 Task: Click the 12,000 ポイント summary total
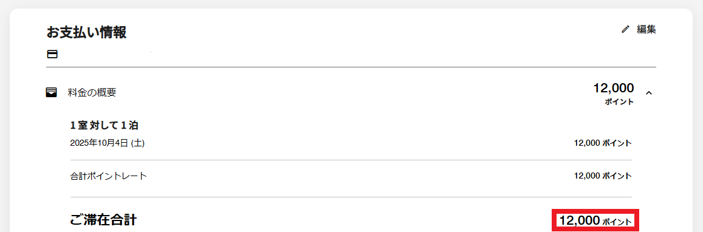click(x=613, y=93)
